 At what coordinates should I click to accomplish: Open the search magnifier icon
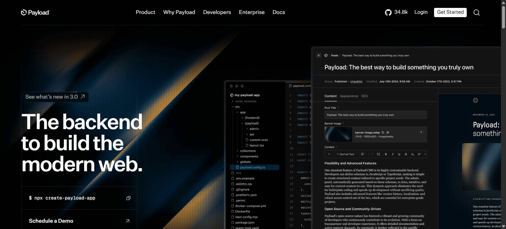476,12
